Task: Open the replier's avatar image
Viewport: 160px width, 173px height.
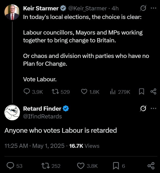Action: [x=12, y=112]
